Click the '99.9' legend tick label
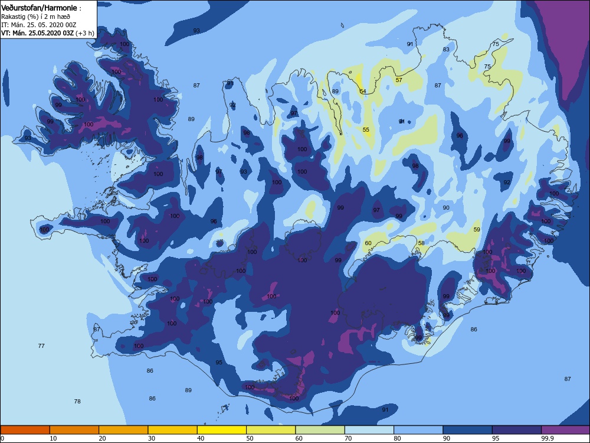The image size is (590, 443). point(547,438)
